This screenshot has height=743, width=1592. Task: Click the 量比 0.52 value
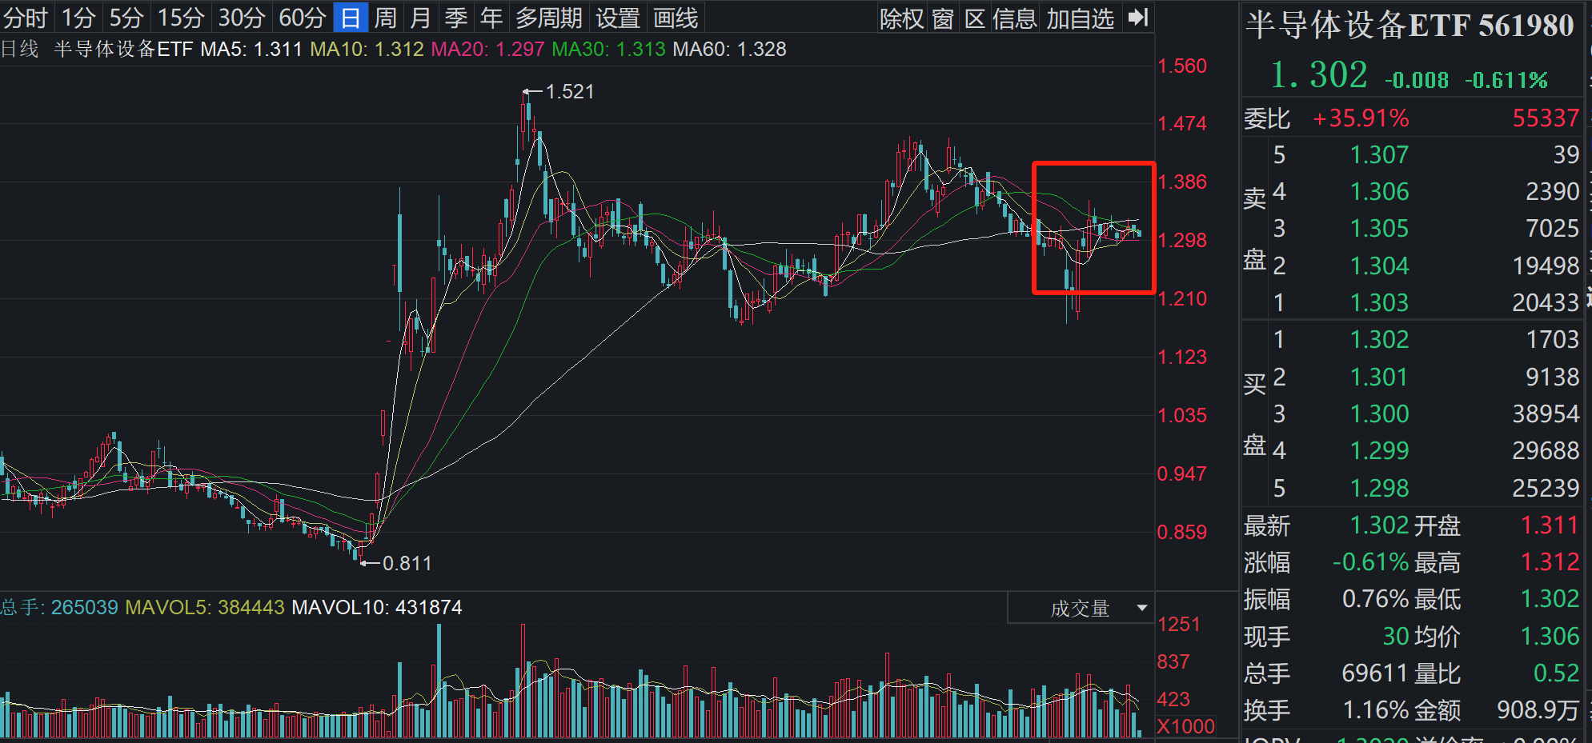point(1556,673)
